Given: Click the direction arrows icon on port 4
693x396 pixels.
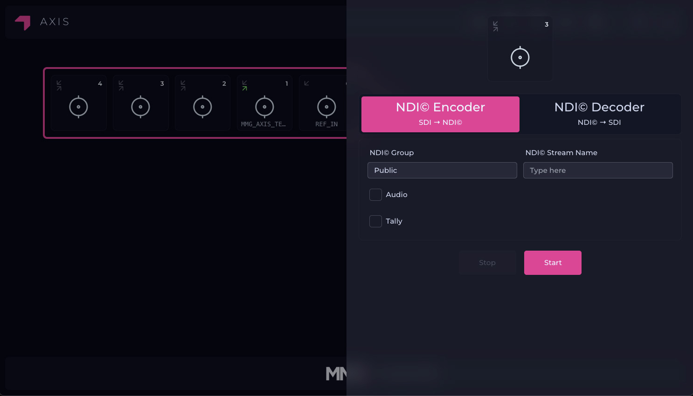Looking at the screenshot, I should pyautogui.click(x=59, y=85).
